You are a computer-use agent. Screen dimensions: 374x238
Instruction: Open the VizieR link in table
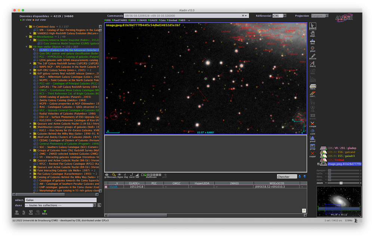(x=113, y=187)
